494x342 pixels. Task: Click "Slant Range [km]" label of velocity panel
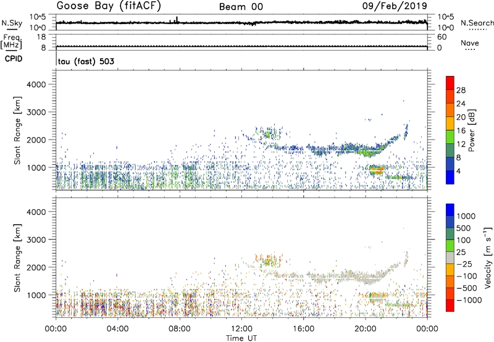pyautogui.click(x=17, y=258)
